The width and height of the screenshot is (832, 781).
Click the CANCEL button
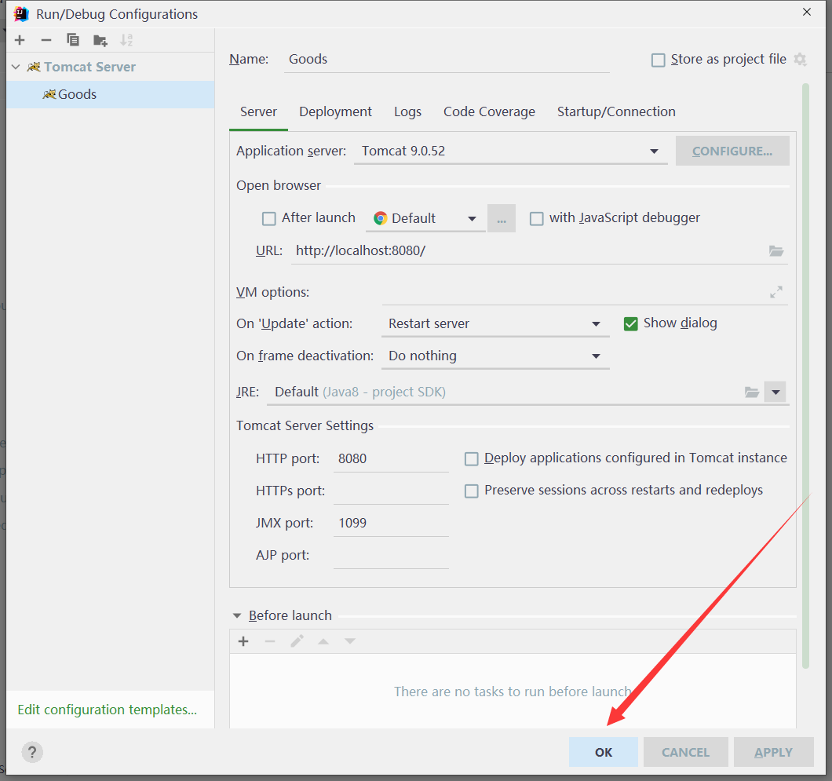pyautogui.click(x=685, y=752)
